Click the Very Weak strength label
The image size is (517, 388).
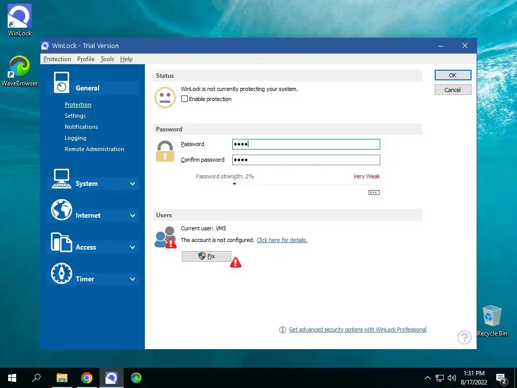tap(367, 176)
